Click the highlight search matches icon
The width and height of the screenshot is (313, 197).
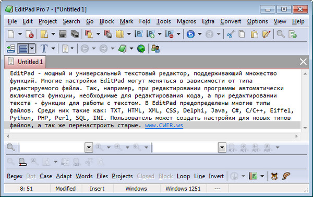pos(22,162)
